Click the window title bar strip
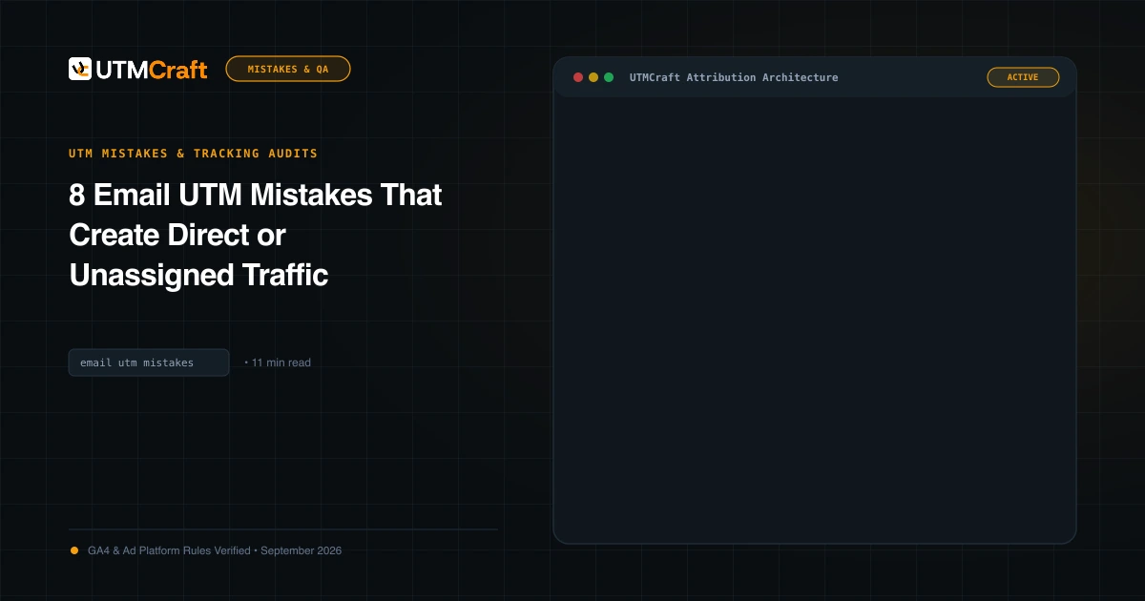This screenshot has width=1145, height=601. [x=815, y=77]
